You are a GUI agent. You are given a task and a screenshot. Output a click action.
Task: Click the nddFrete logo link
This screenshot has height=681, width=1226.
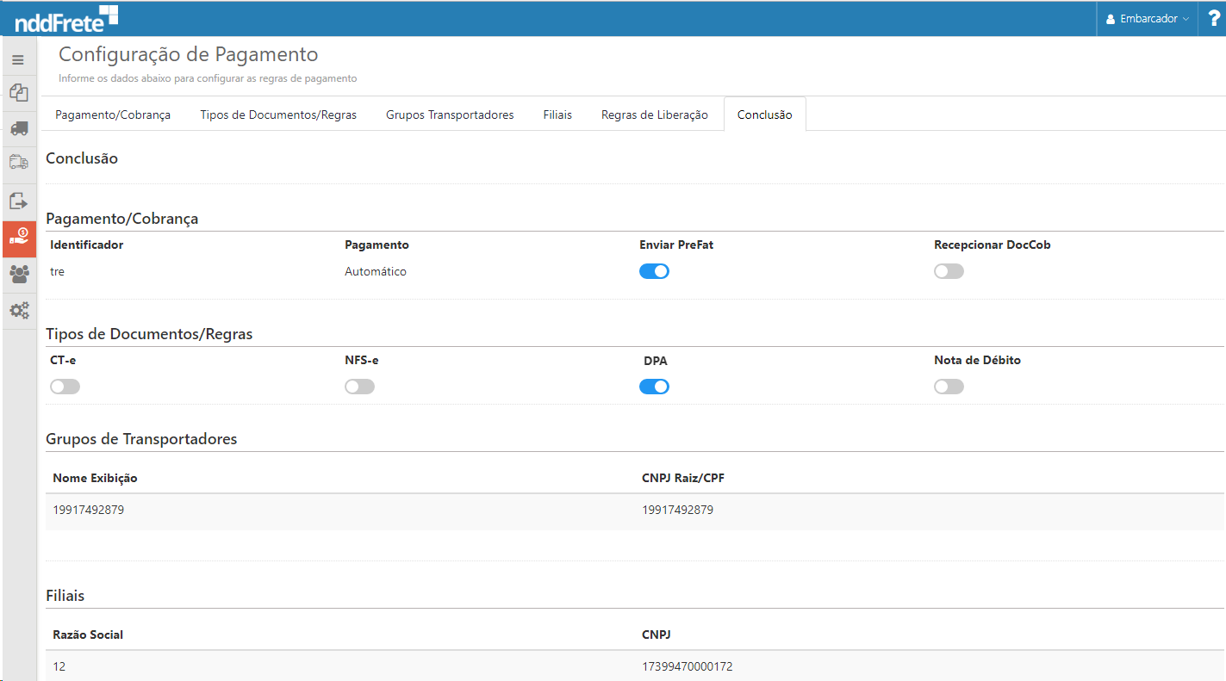coord(66,18)
